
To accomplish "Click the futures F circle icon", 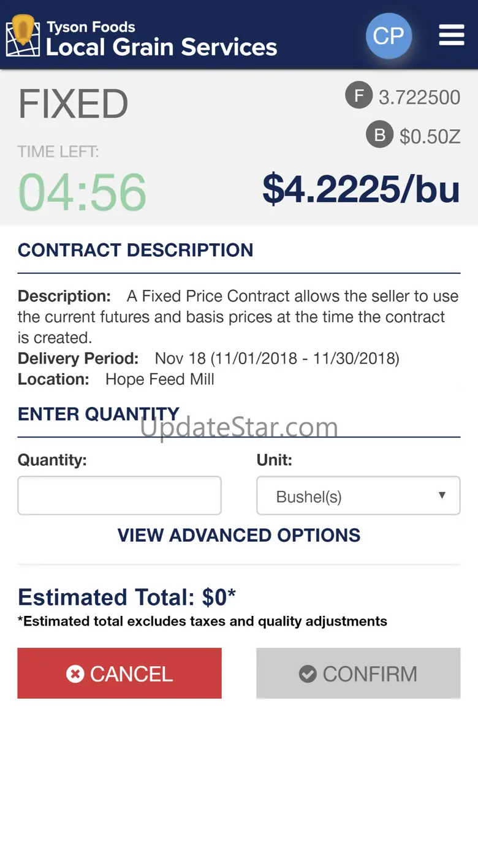I will (358, 96).
